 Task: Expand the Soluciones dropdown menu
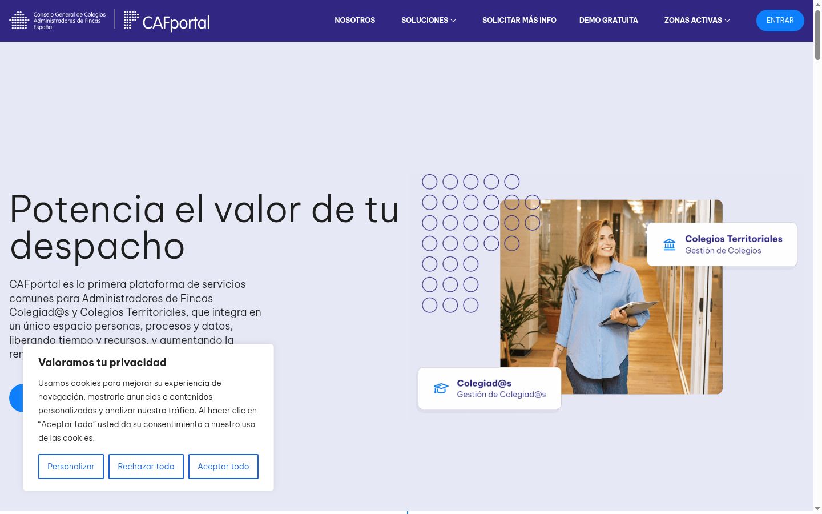[x=429, y=20]
